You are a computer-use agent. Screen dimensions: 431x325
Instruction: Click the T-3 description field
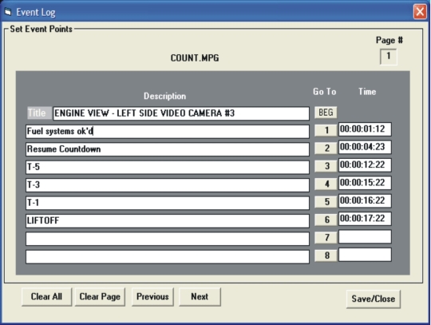pos(168,185)
